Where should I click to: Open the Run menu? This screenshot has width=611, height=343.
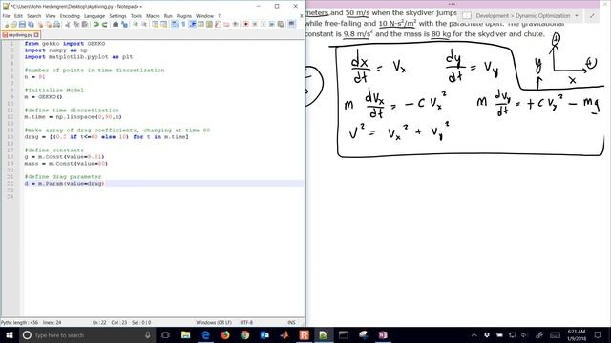pos(168,16)
